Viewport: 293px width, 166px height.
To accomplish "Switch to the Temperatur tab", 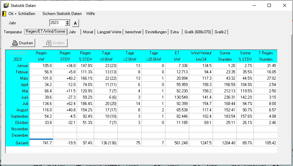I will click(x=13, y=32).
